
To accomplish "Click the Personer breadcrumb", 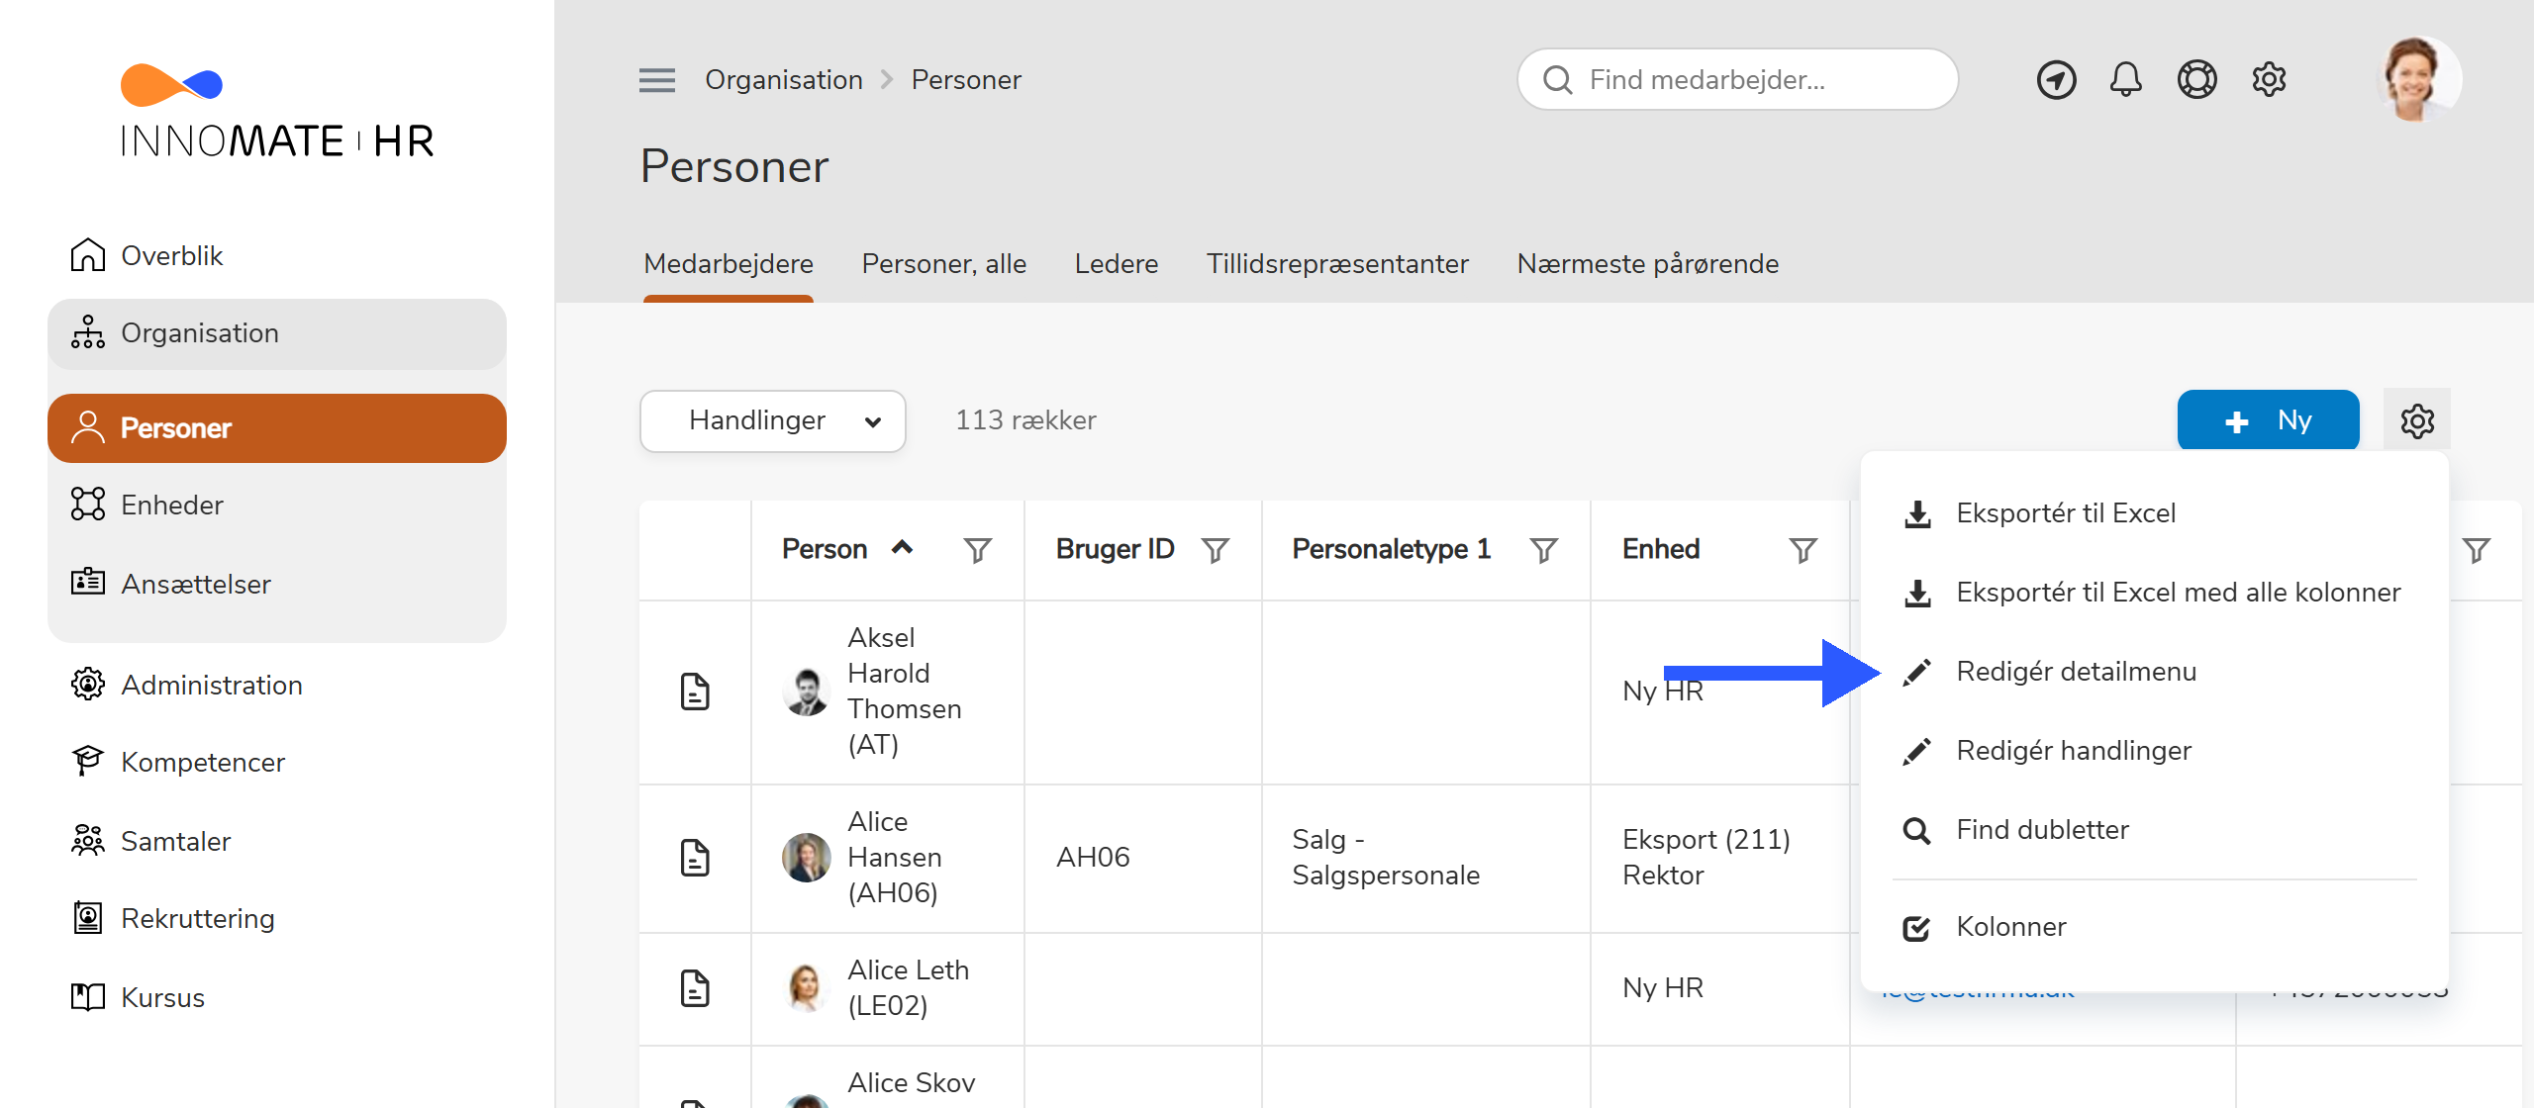I will (966, 80).
